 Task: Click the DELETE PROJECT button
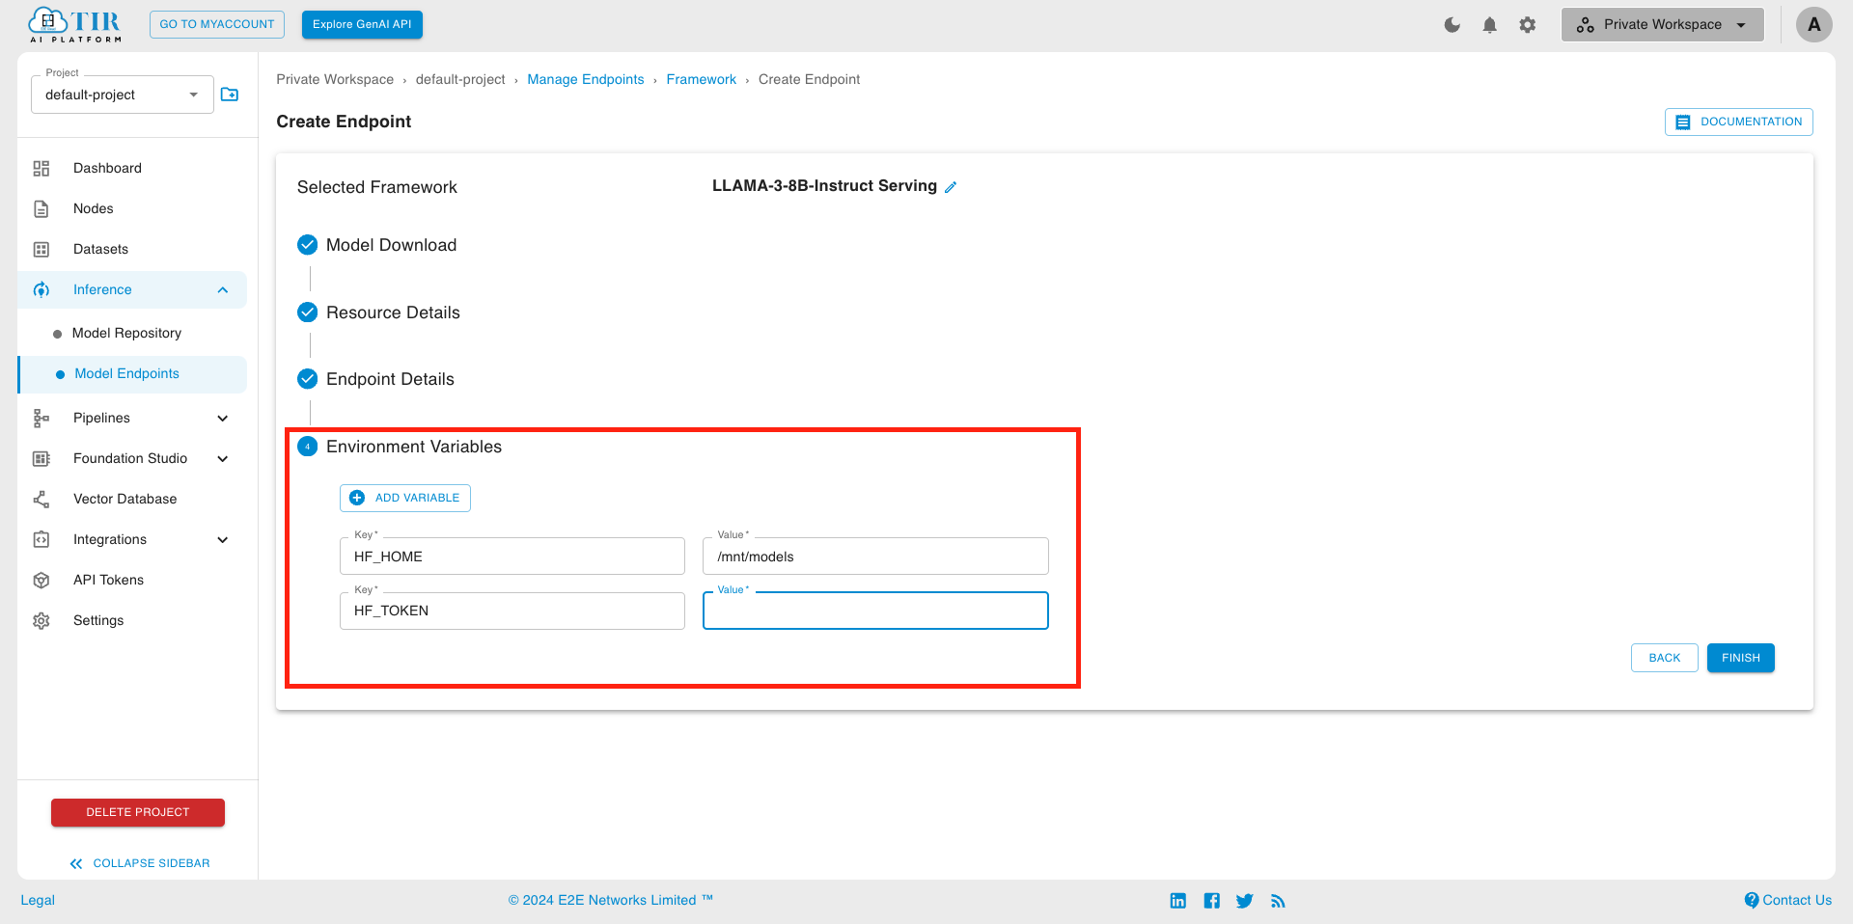138,812
